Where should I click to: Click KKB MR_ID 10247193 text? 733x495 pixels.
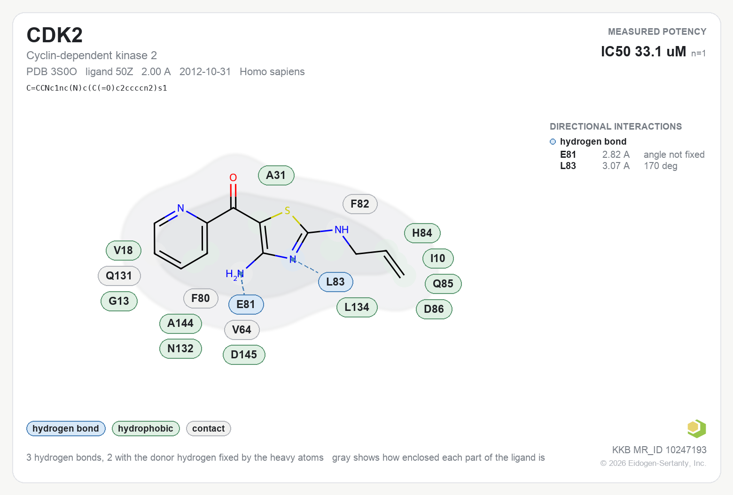659,450
